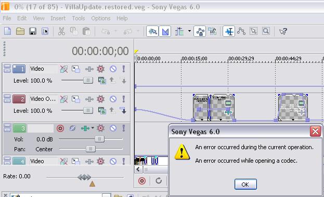Click the Save project toolbar icon
Screen dimensions: 324x197
coord(33,31)
